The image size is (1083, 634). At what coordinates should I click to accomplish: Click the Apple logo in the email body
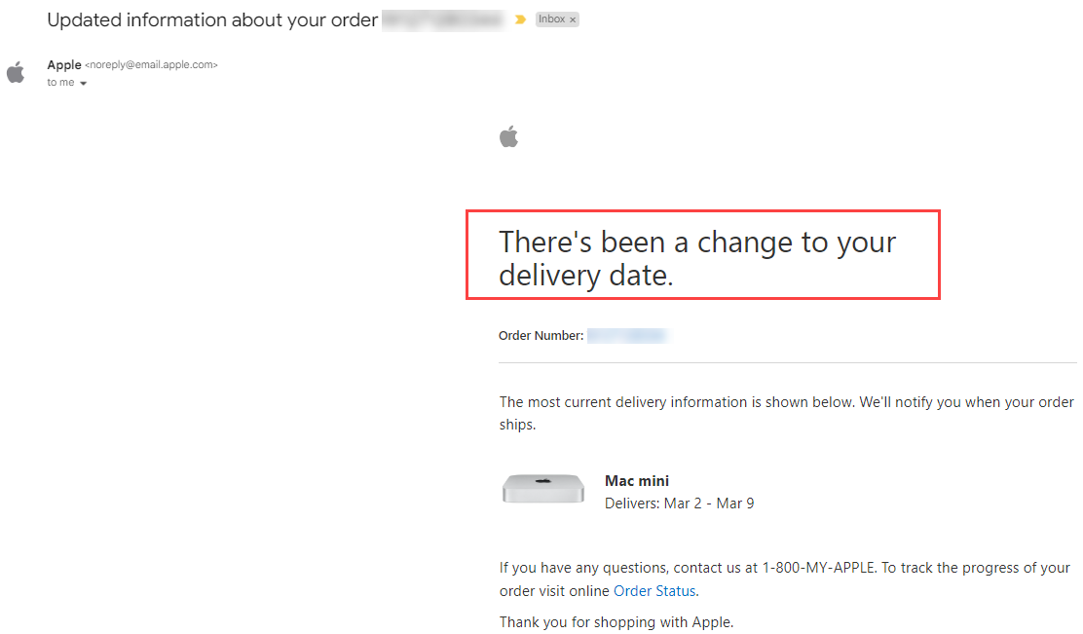click(508, 136)
